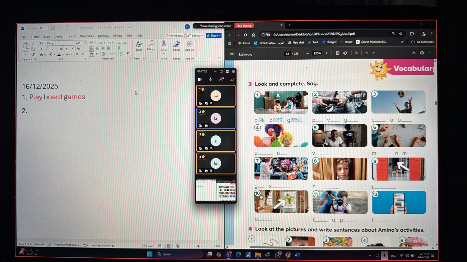Click the Add-ins icon in Word

[x=190, y=44]
